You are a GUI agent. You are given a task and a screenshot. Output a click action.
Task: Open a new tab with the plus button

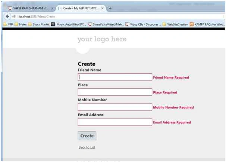(x=110, y=8)
